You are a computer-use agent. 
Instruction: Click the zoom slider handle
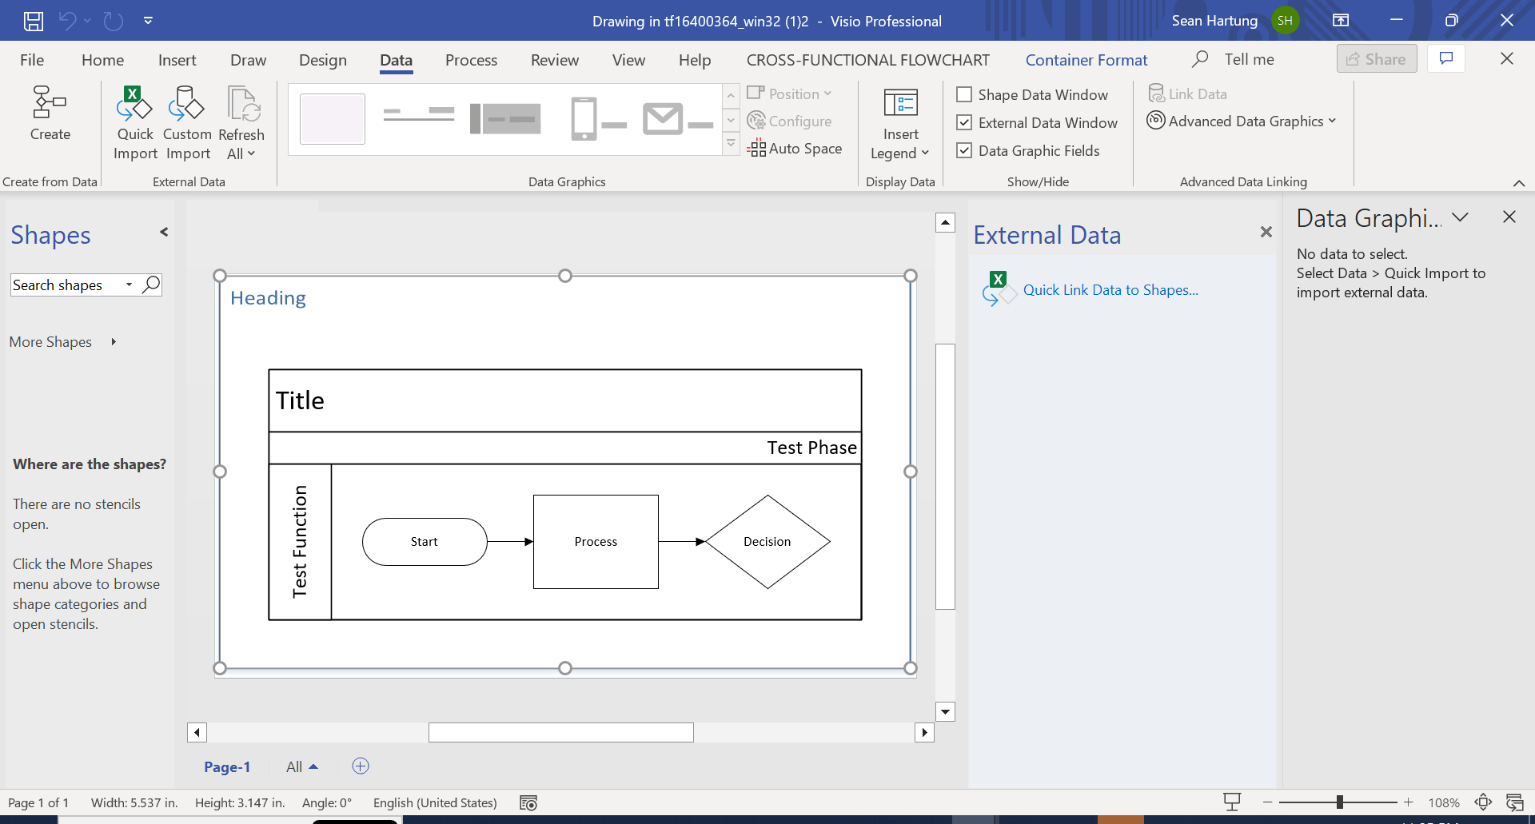tap(1339, 802)
